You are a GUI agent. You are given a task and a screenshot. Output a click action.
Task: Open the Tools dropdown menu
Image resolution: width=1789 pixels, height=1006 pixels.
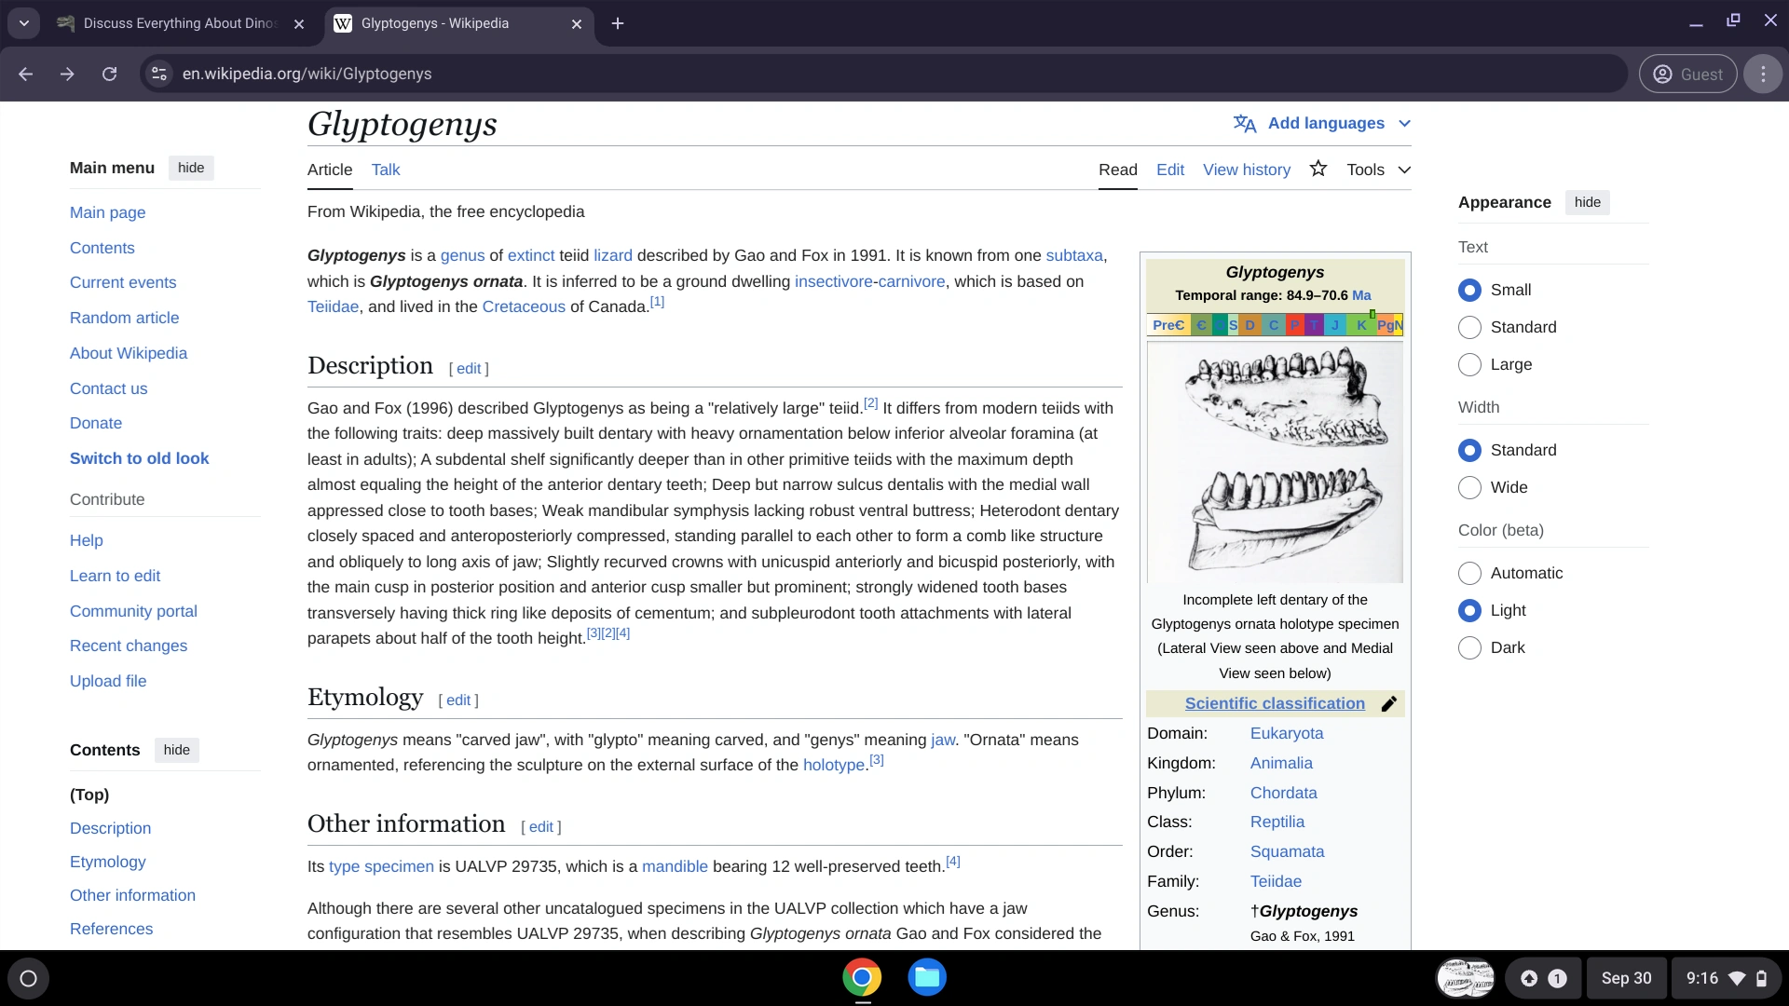[x=1378, y=170]
